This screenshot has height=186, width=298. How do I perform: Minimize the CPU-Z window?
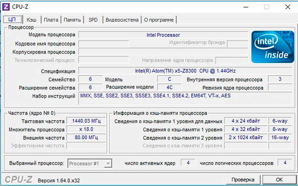pyautogui.click(x=246, y=7)
